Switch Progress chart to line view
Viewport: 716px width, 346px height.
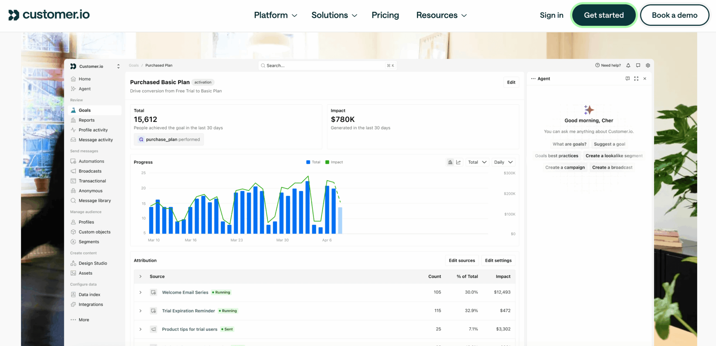tap(458, 162)
